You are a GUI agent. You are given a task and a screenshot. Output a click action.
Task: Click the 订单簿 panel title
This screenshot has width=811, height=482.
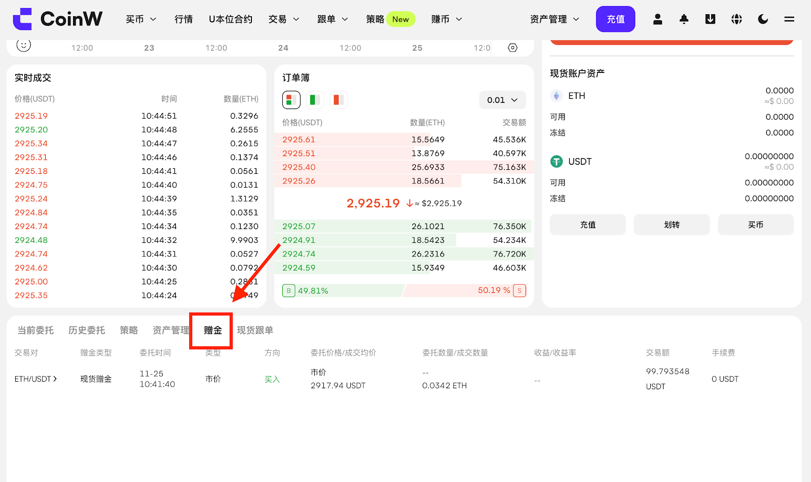pos(296,78)
